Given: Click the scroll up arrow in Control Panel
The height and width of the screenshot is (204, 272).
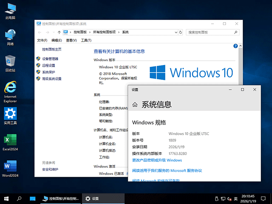Looking at the screenshot, I should coord(241,46).
